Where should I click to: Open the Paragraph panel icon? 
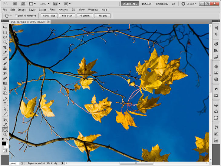point(216,34)
